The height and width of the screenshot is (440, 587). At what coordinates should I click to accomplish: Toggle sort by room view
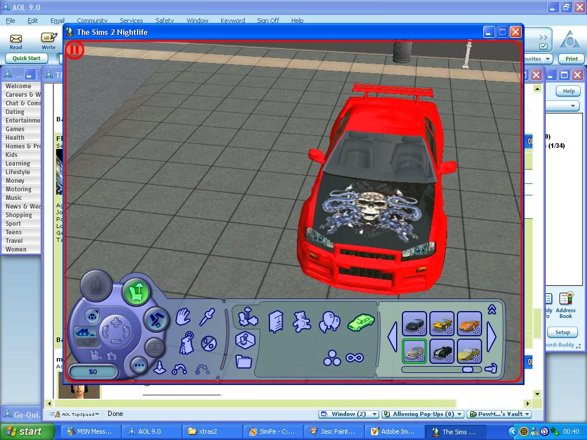245,340
